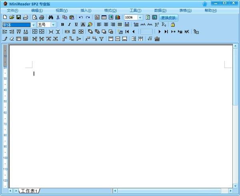The width and height of the screenshot is (240, 196).
Task: Open the 文件(F) menu
Action: [12, 10]
